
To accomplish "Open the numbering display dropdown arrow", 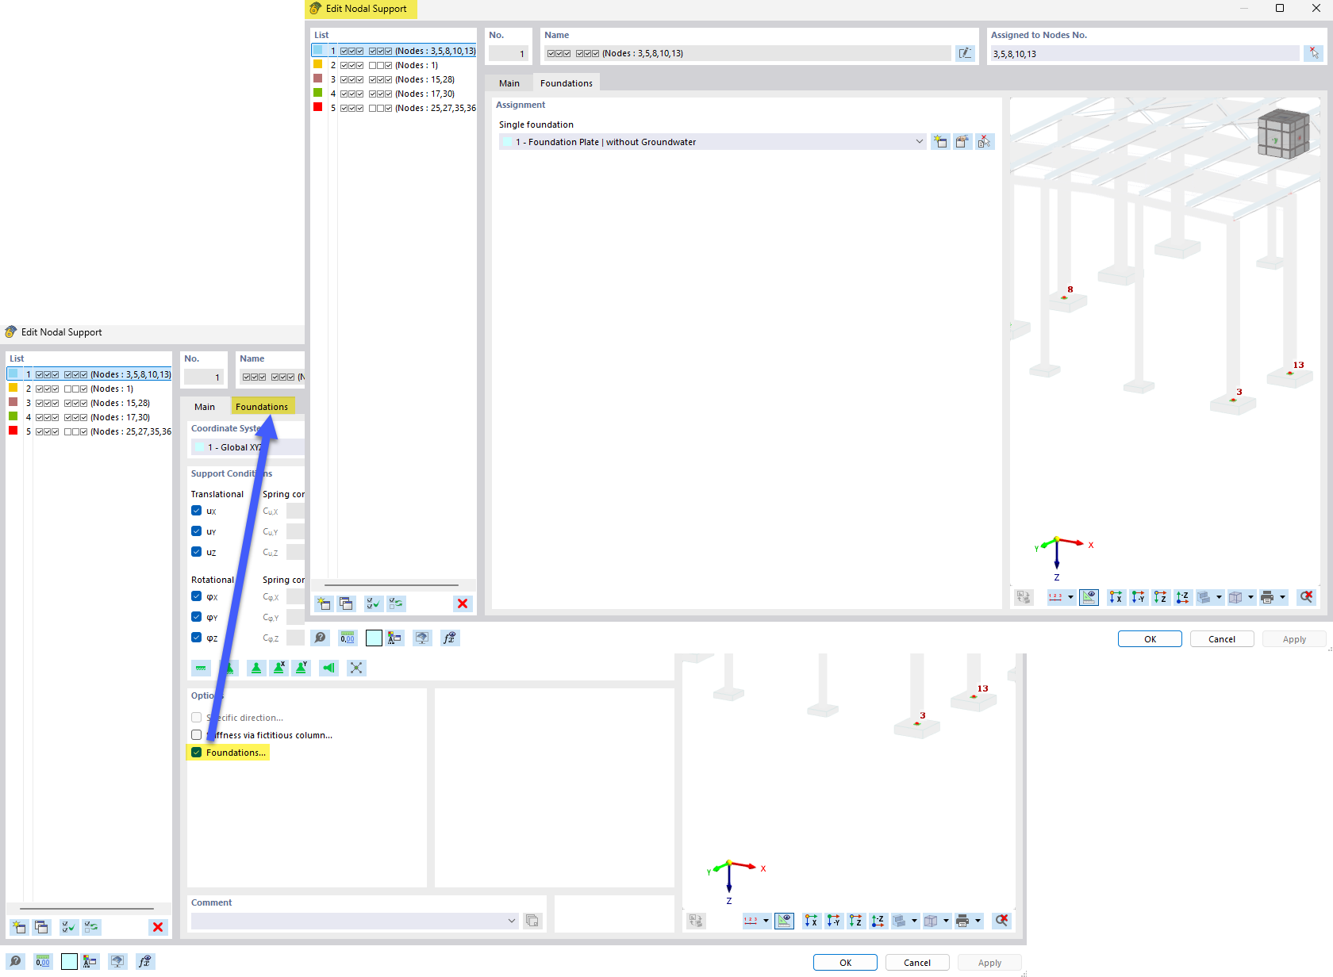I will click(1070, 597).
